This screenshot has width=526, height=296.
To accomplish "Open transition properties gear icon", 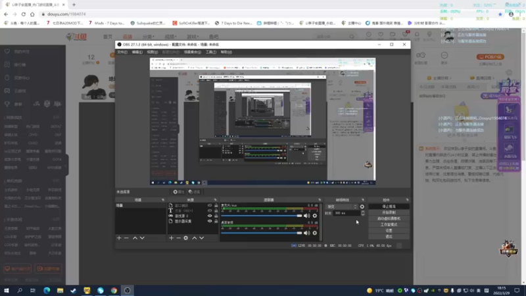I will (x=362, y=207).
